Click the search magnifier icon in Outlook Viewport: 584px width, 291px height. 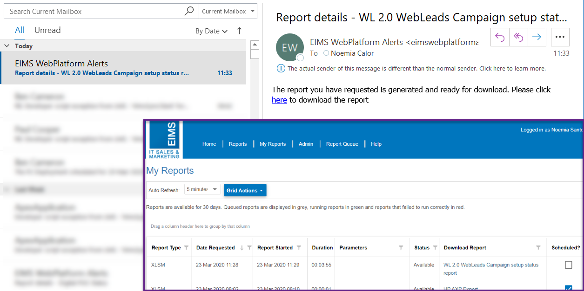pyautogui.click(x=189, y=11)
